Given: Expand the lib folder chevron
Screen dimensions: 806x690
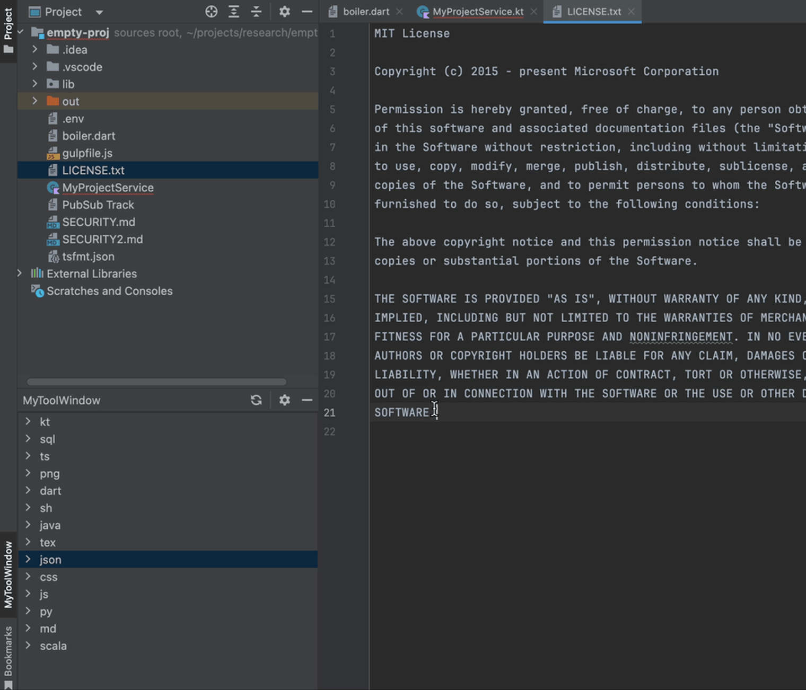Looking at the screenshot, I should coord(35,84).
